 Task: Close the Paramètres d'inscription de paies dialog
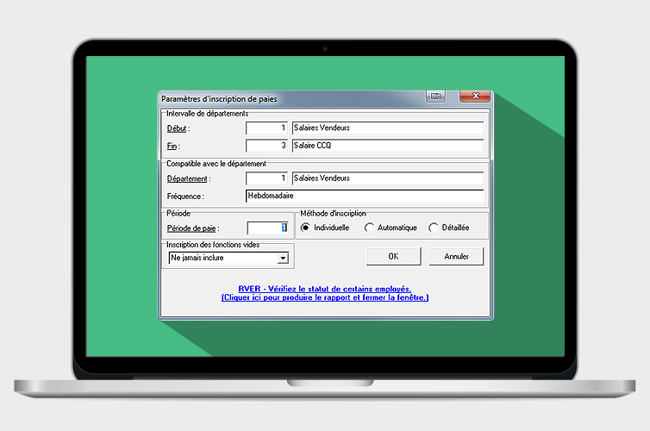(475, 97)
